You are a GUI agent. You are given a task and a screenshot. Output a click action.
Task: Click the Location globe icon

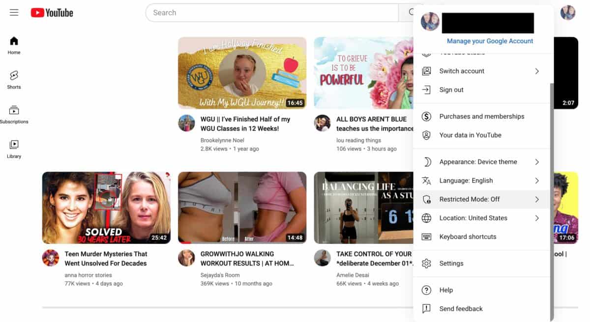[426, 218]
